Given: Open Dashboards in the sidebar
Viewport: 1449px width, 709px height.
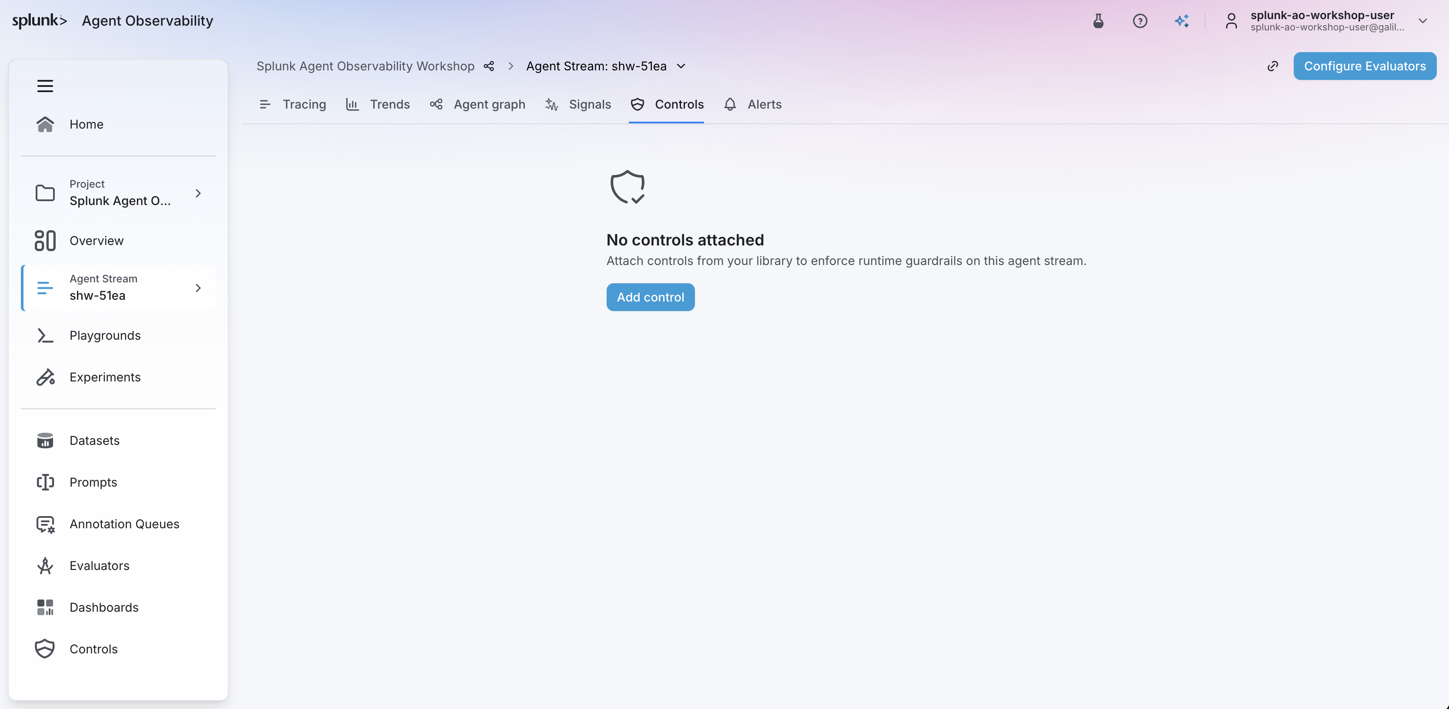Looking at the screenshot, I should pyautogui.click(x=118, y=607).
